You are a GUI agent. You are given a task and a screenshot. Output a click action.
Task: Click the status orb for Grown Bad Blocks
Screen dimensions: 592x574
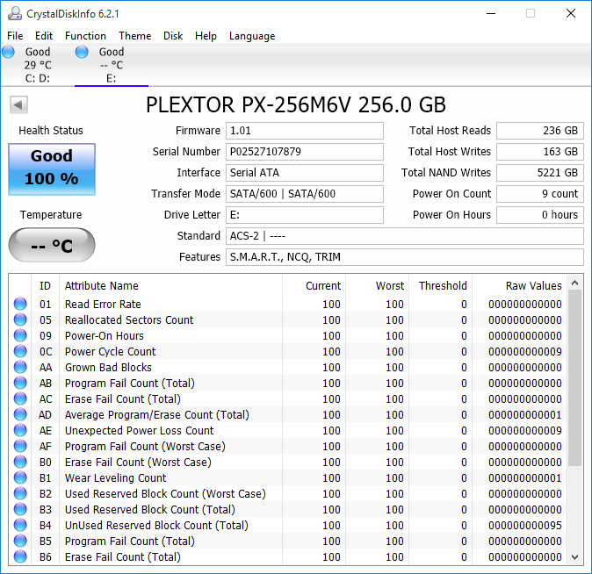click(x=20, y=368)
